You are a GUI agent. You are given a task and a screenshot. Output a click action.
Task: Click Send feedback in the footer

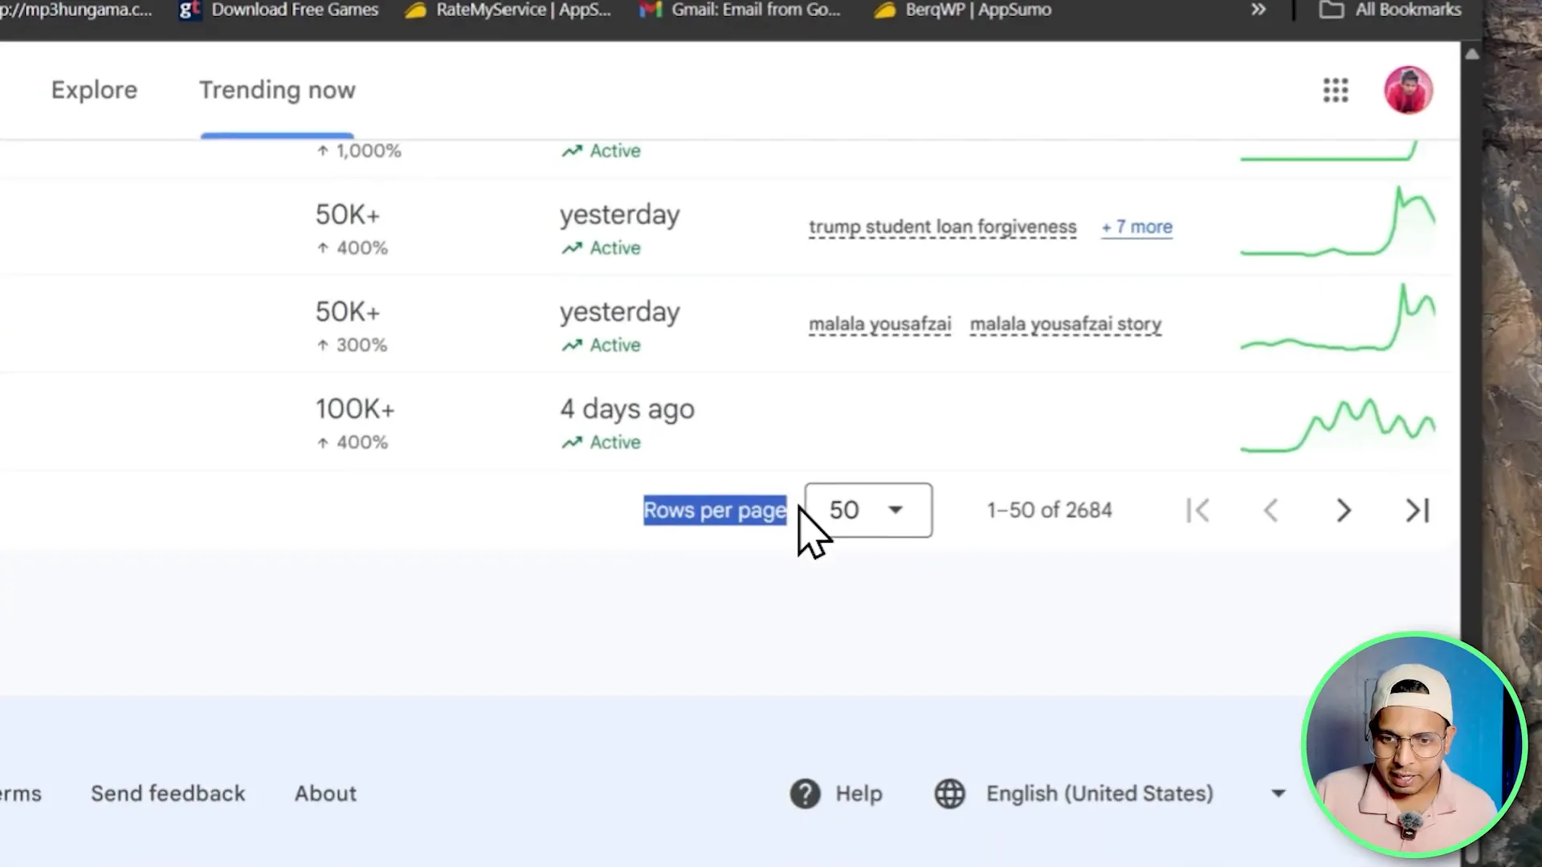[168, 793]
